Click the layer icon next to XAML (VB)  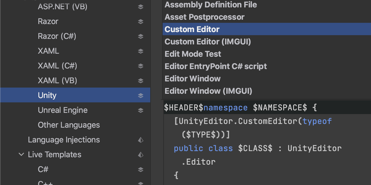(141, 81)
